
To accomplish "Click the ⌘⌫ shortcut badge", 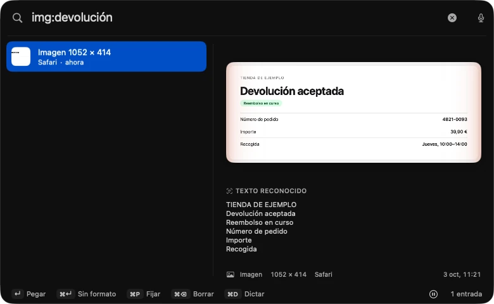I will (x=180, y=294).
